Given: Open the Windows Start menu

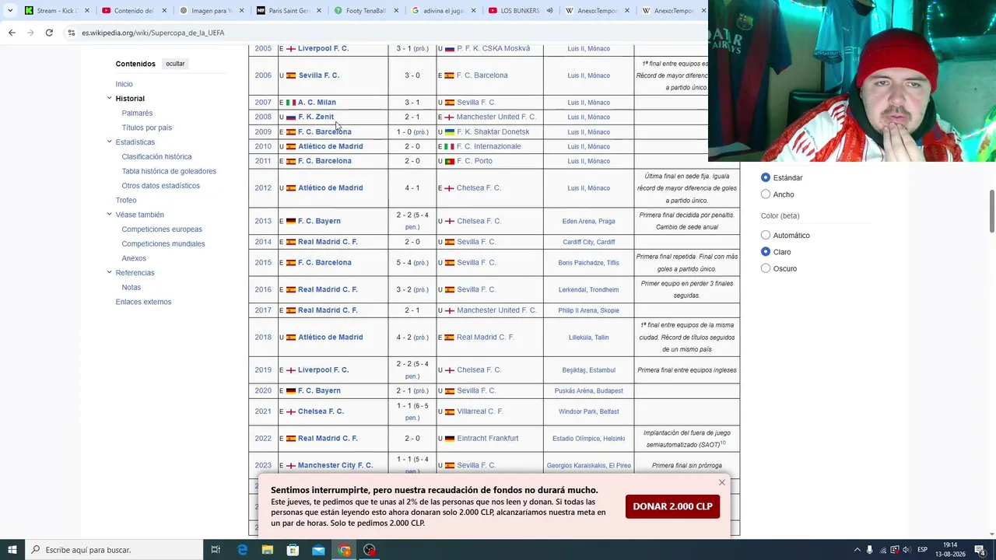Looking at the screenshot, I should [12, 550].
